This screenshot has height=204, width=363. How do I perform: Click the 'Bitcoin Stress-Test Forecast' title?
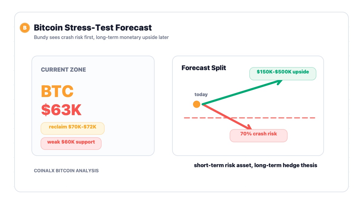click(93, 28)
